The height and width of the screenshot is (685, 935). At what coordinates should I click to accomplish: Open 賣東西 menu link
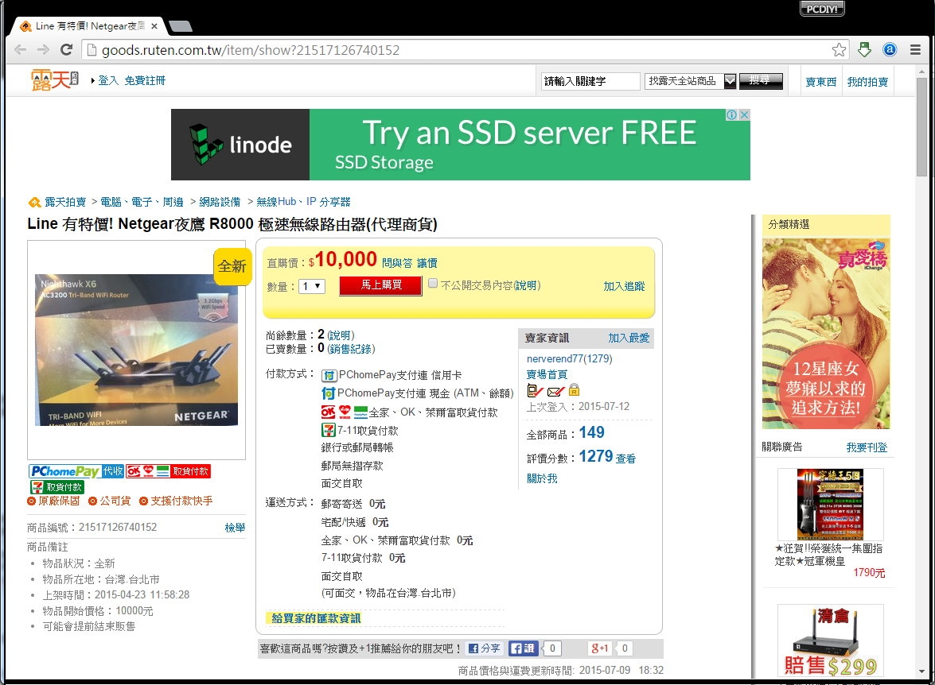(x=821, y=82)
